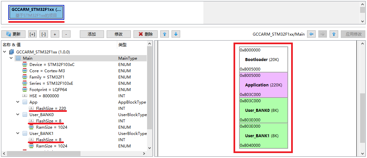Select Core = Cortex-M3 row
Screen dimensions: 367x158
tap(47, 71)
